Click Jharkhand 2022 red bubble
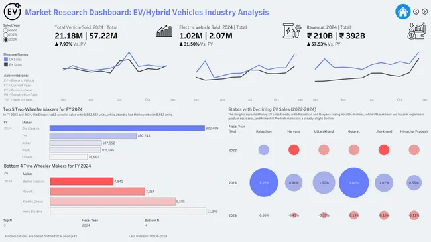The image size is (431, 242). pos(384,150)
